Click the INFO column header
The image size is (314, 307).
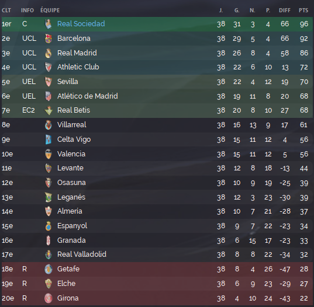point(27,11)
